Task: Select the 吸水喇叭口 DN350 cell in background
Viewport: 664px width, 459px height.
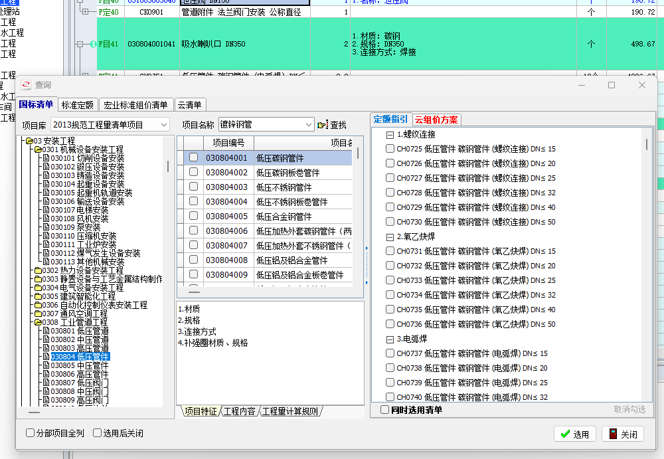Action: (x=245, y=44)
